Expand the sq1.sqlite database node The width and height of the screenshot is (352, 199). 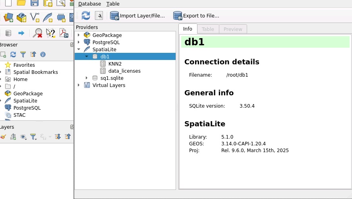point(86,78)
